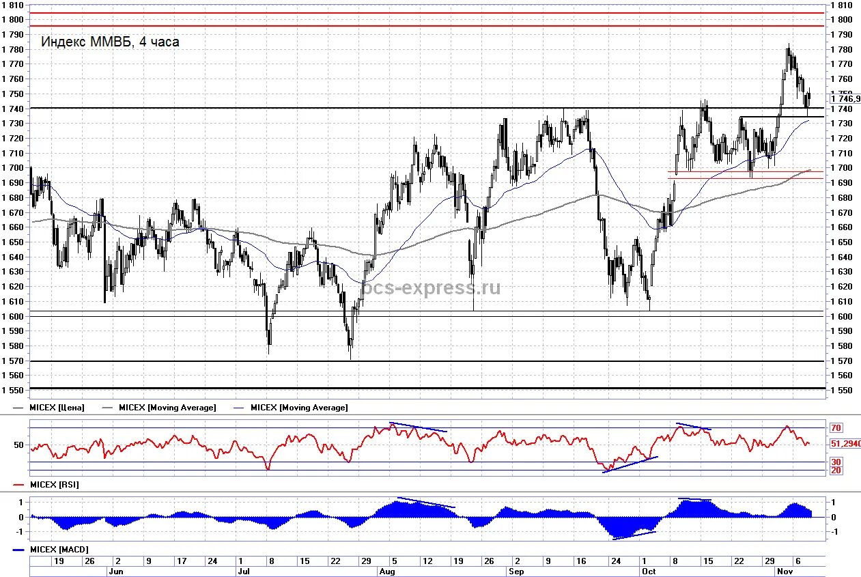The width and height of the screenshot is (861, 577).
Task: Click the left-axis price label "1 810"
Action: coord(12,5)
